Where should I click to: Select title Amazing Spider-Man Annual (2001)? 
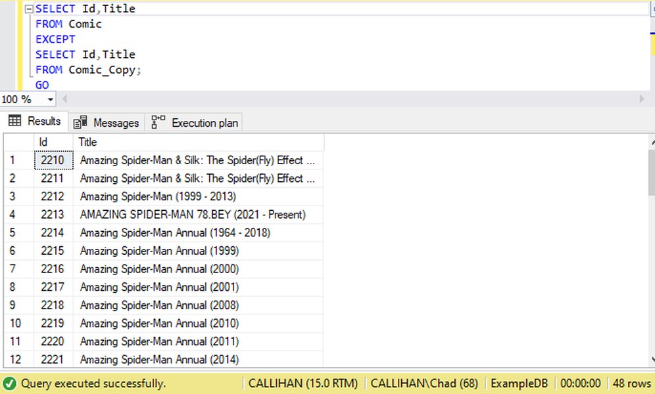[x=198, y=287]
